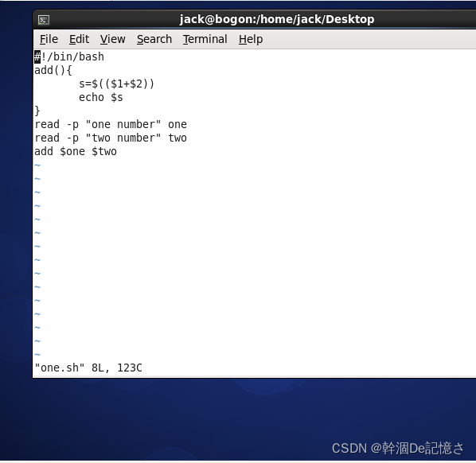476x463 pixels.
Task: Open the Edit menu
Action: [79, 39]
